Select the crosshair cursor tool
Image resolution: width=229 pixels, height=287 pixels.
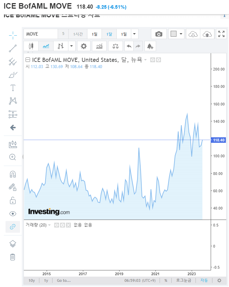[x=13, y=35]
